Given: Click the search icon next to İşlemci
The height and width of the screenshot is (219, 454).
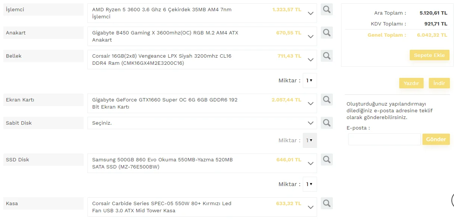Looking at the screenshot, I should pos(326,10).
